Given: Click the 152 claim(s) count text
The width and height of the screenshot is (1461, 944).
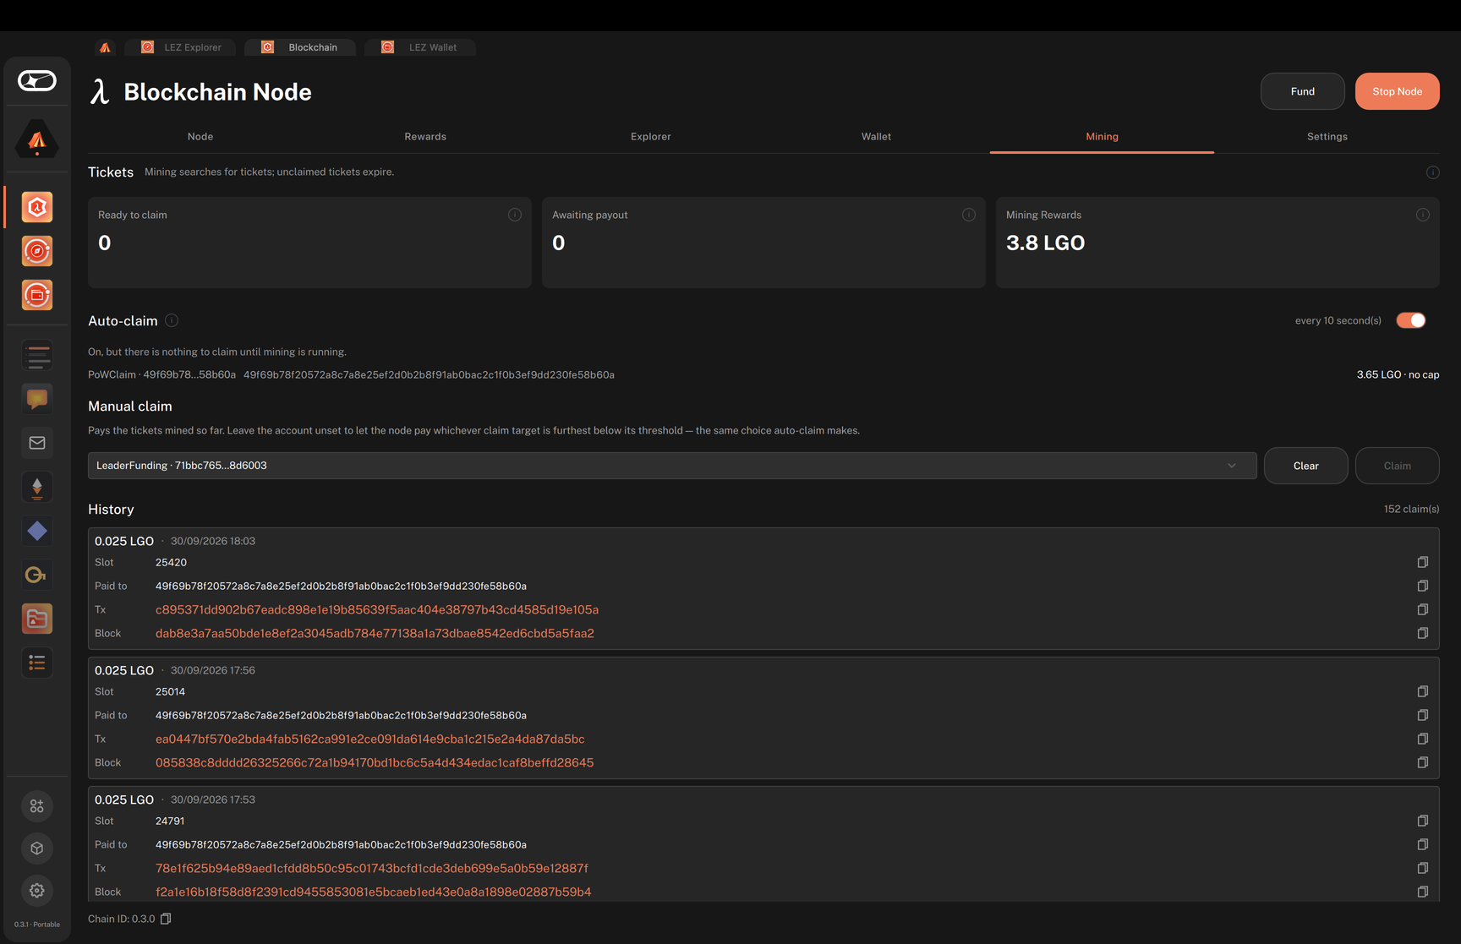Looking at the screenshot, I should (x=1411, y=509).
